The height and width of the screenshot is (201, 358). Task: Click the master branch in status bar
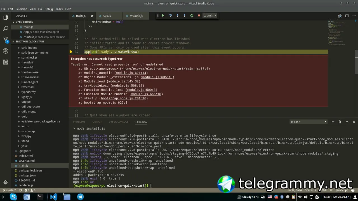pos(10,190)
